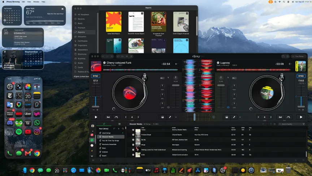Click the right deck LOW EQ knob

(x=234, y=104)
